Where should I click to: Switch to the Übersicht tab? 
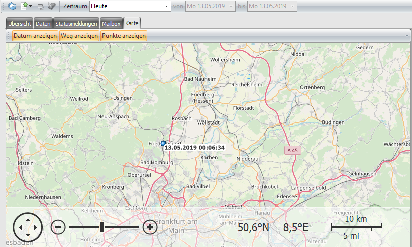tap(20, 24)
